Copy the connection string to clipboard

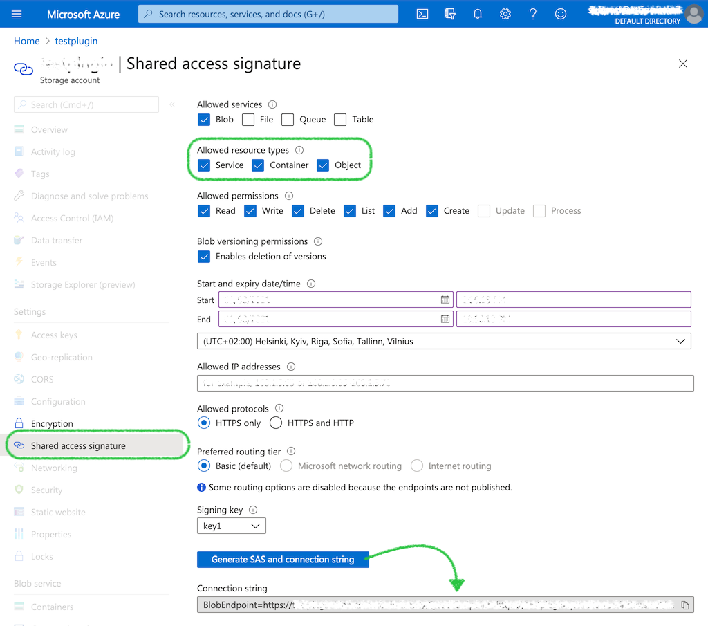(x=684, y=605)
